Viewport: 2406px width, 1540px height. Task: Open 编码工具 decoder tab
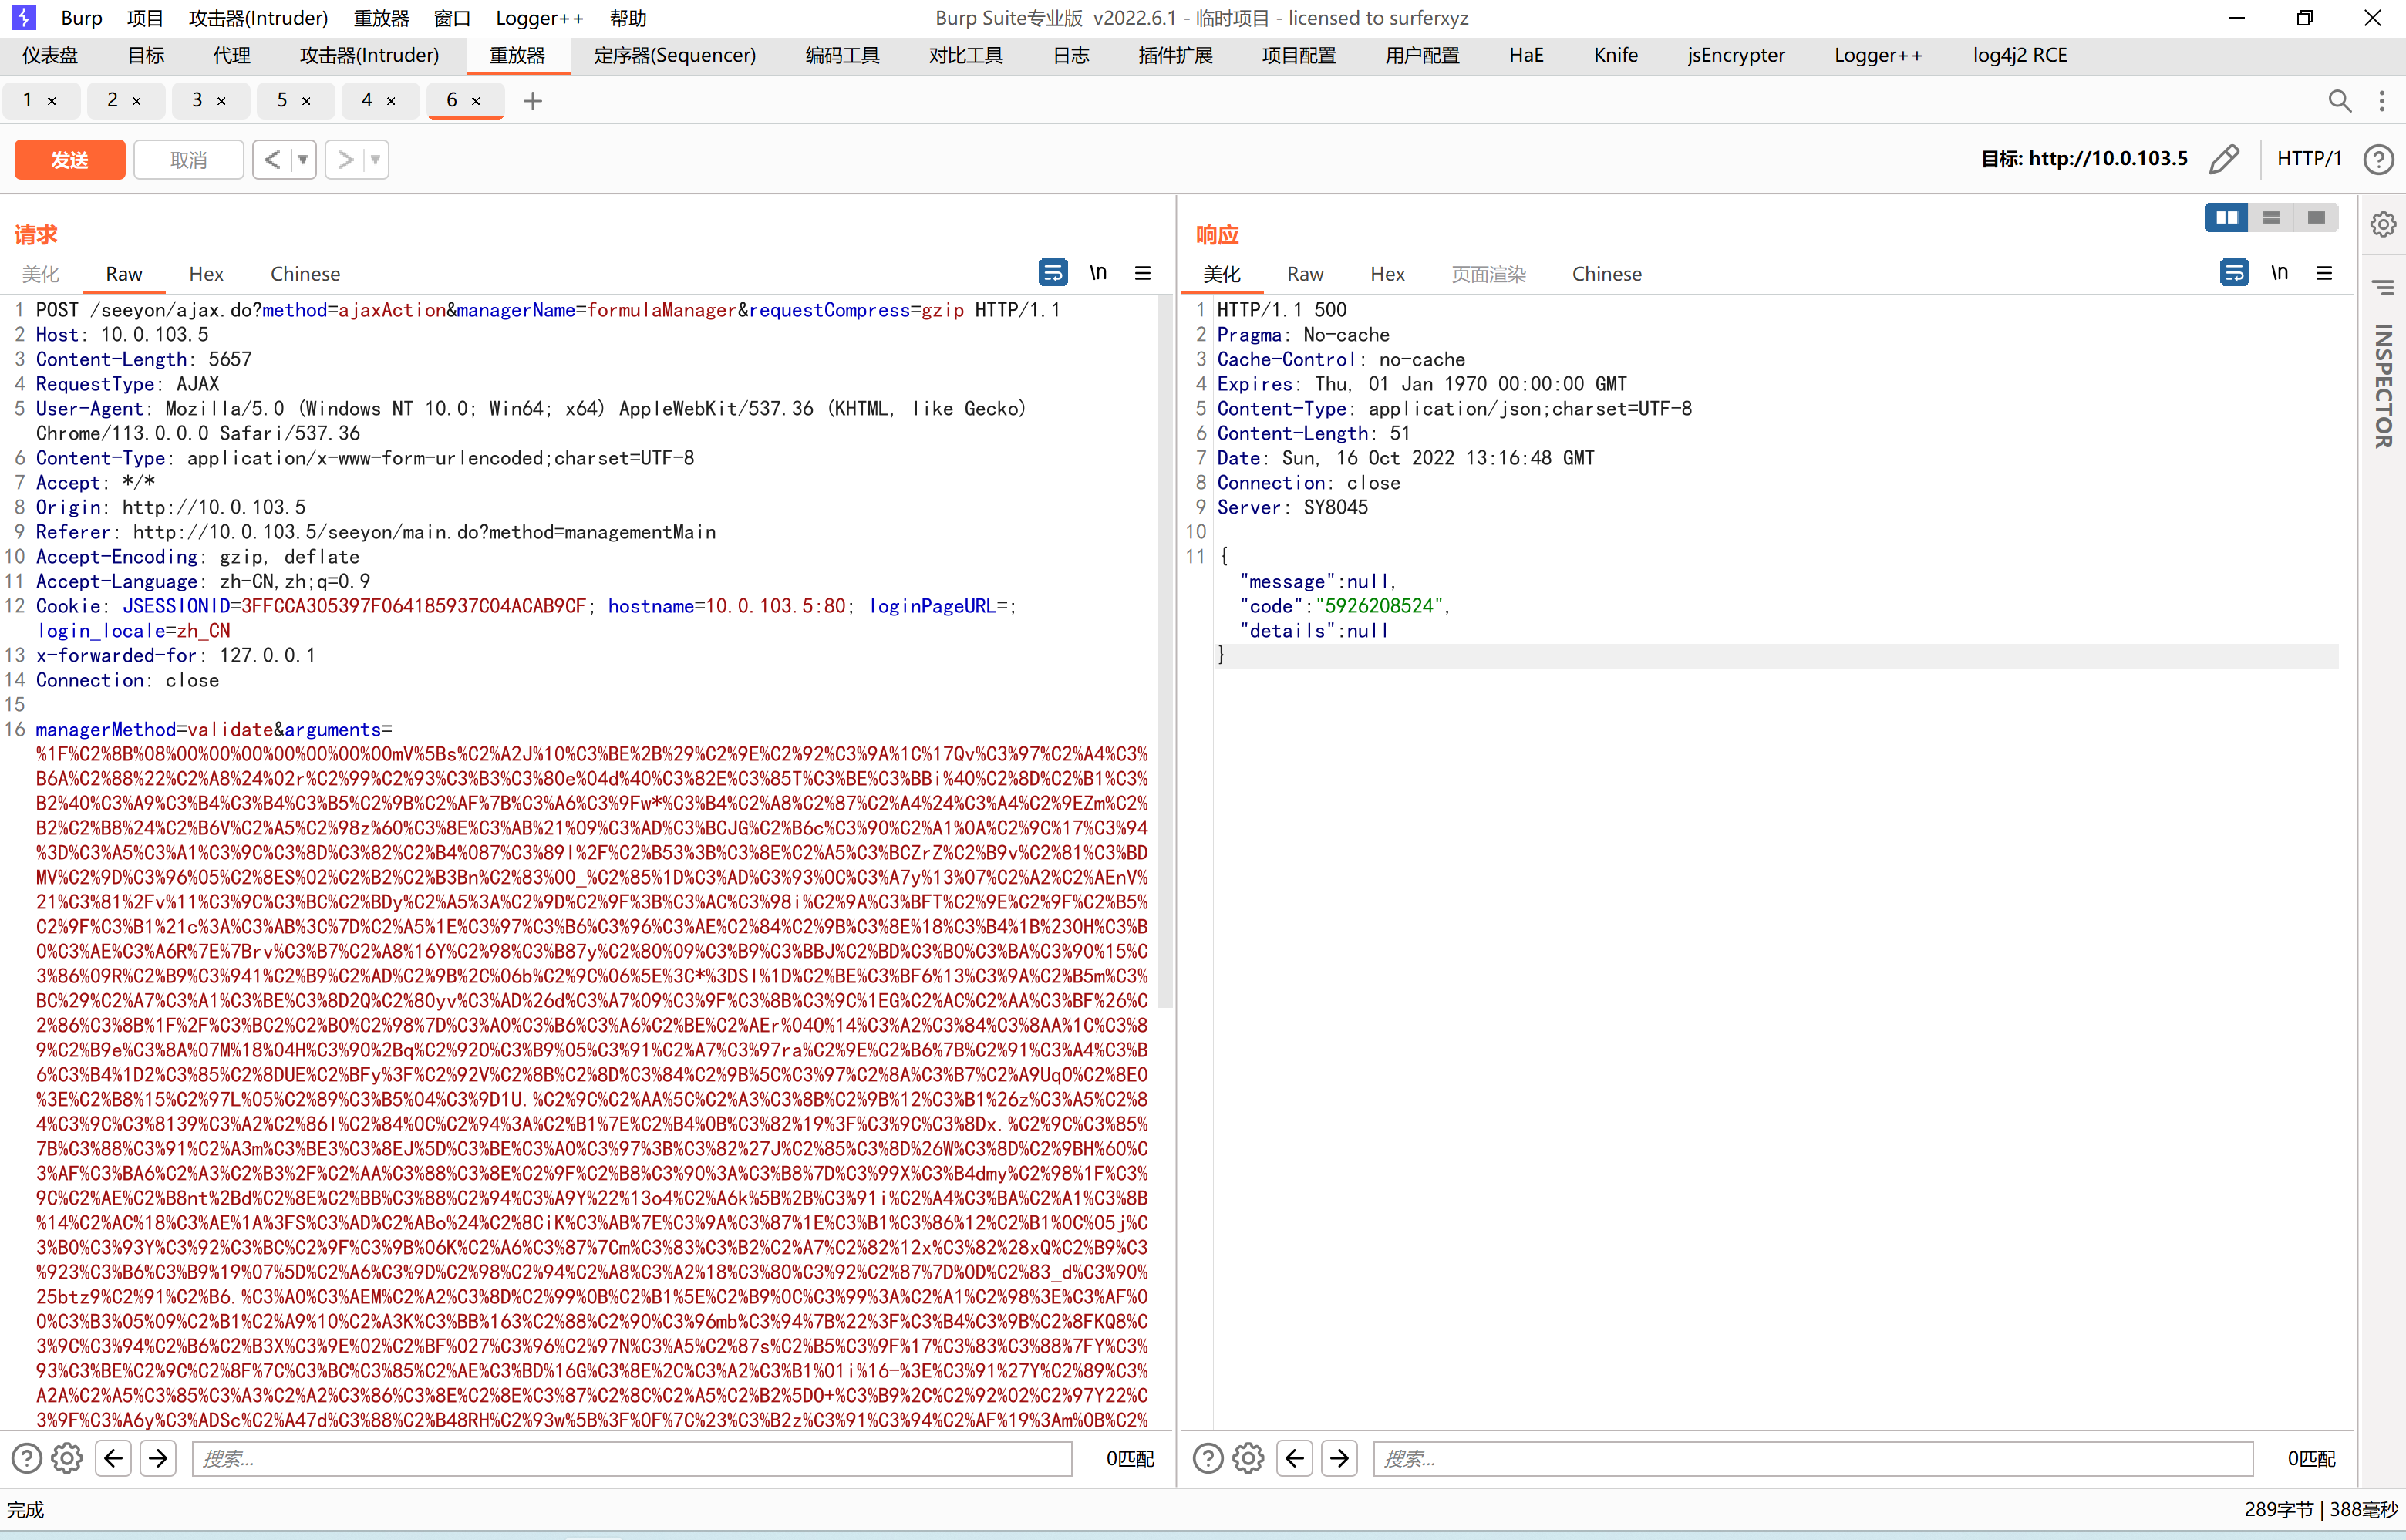tap(842, 55)
